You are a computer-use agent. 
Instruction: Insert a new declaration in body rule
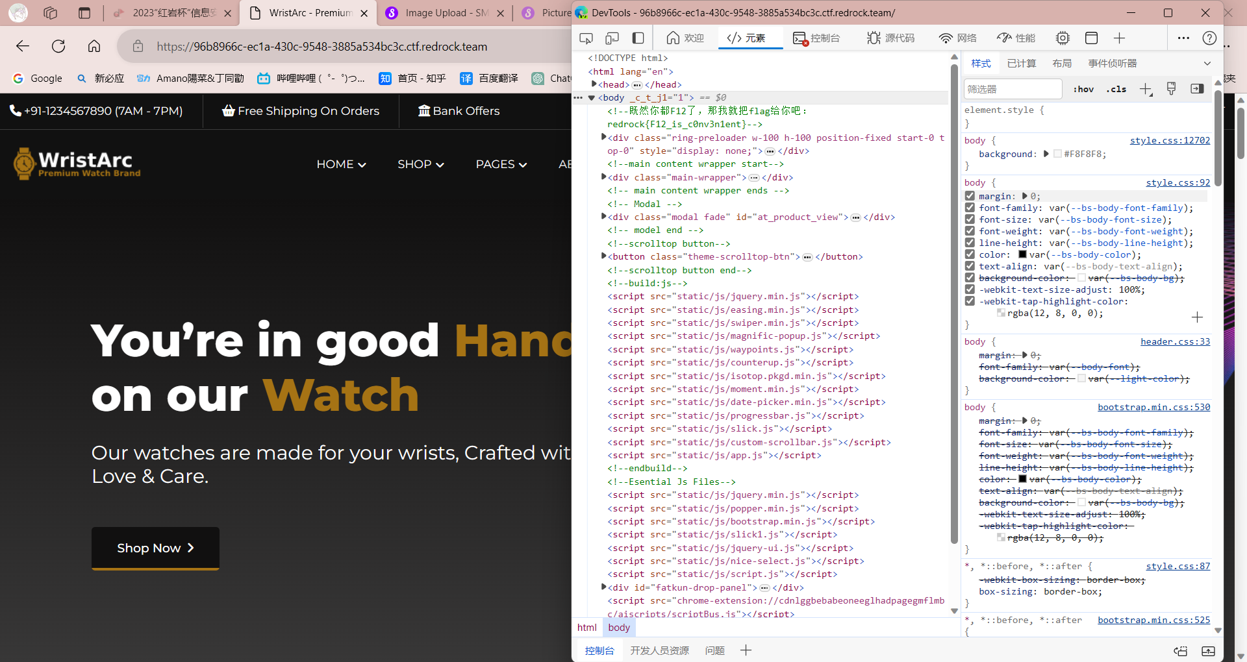[1197, 317]
